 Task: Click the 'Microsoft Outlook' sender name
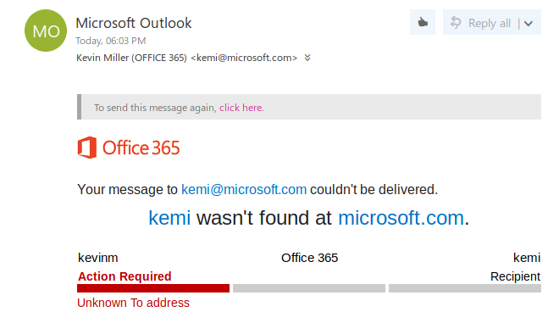(x=134, y=23)
